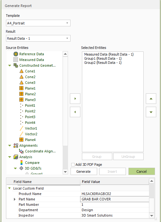Click the Coordinate Alignment icon
Screen dimensions: 161x222
(21, 151)
